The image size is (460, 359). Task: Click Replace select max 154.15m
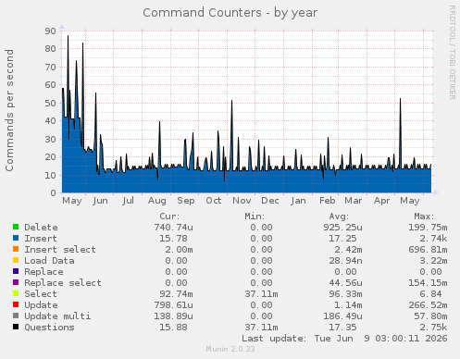click(428, 283)
